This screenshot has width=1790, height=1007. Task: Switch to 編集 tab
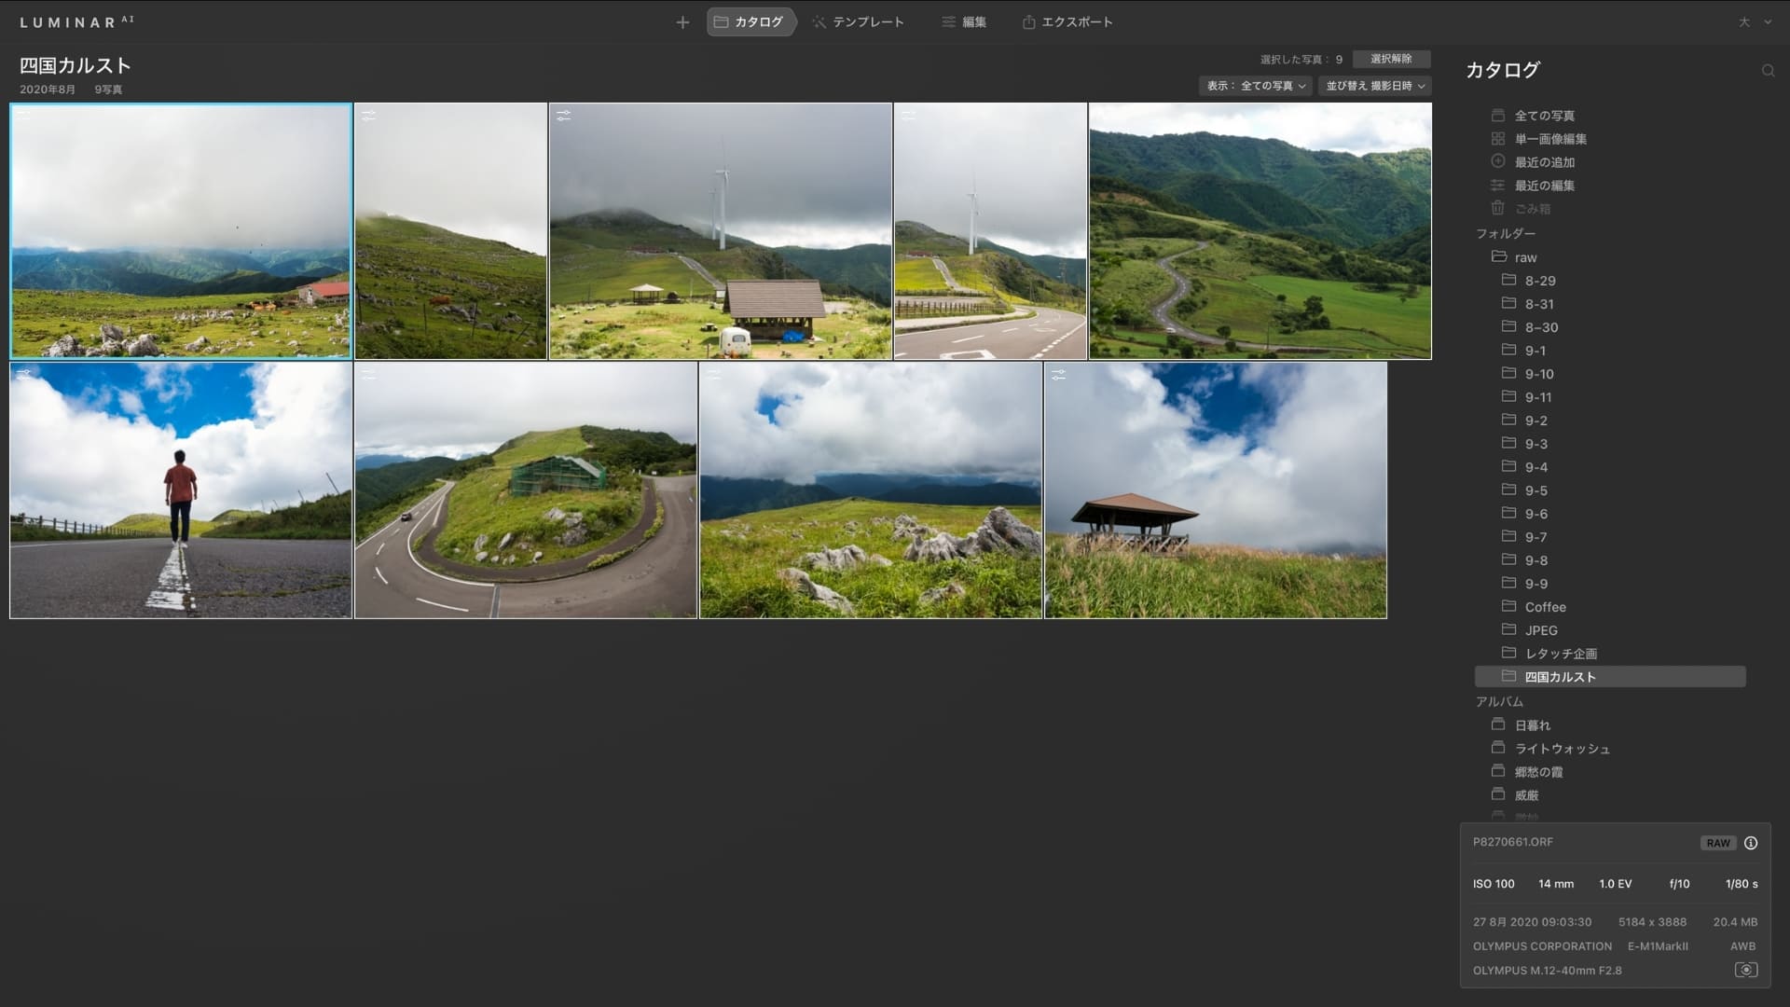pyautogui.click(x=964, y=22)
